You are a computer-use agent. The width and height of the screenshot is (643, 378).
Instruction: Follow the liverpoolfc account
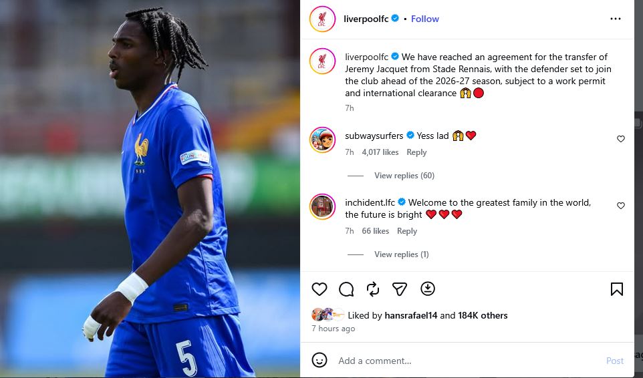[x=425, y=19]
